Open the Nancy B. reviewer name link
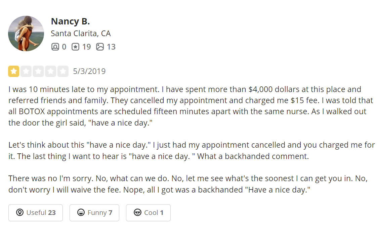This screenshot has height=225, width=377. [70, 21]
